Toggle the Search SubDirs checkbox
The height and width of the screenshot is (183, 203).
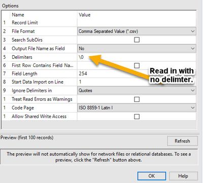pyautogui.click(x=137, y=40)
